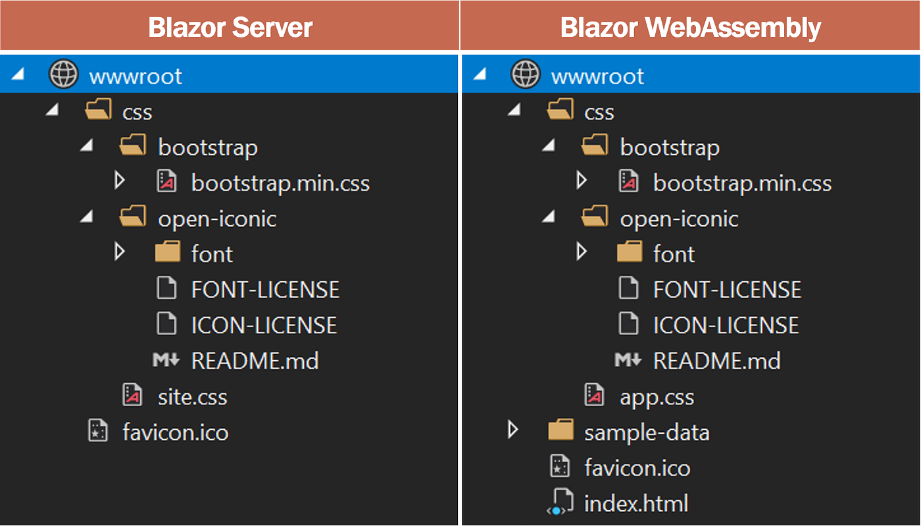
Task: Click the favicon.ico image icon in Blazor Server tree
Action: (x=97, y=431)
